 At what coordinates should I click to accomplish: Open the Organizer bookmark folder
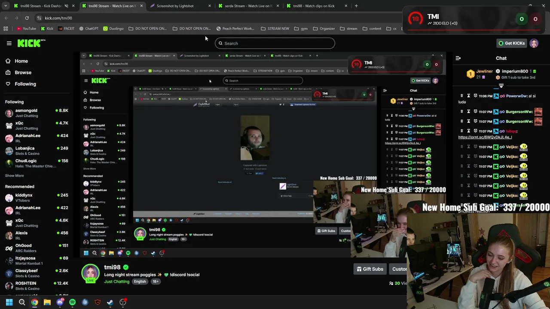pos(324,29)
